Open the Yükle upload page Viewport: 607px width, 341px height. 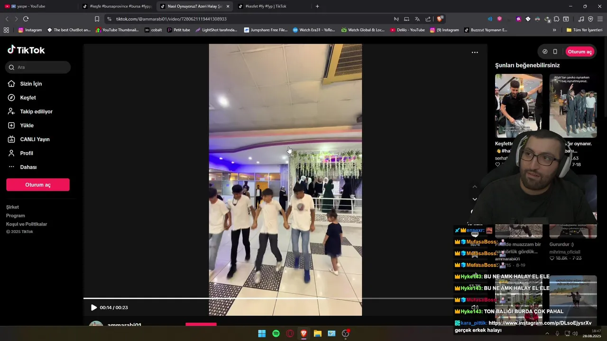(x=27, y=126)
